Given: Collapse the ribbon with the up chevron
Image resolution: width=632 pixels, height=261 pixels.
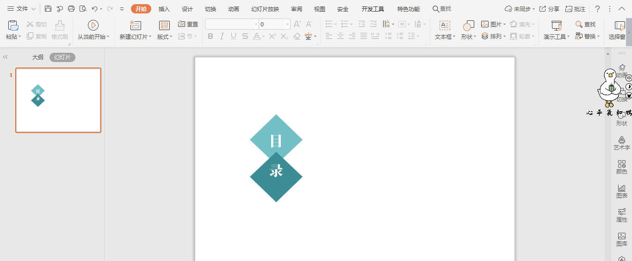Looking at the screenshot, I should coord(621,9).
